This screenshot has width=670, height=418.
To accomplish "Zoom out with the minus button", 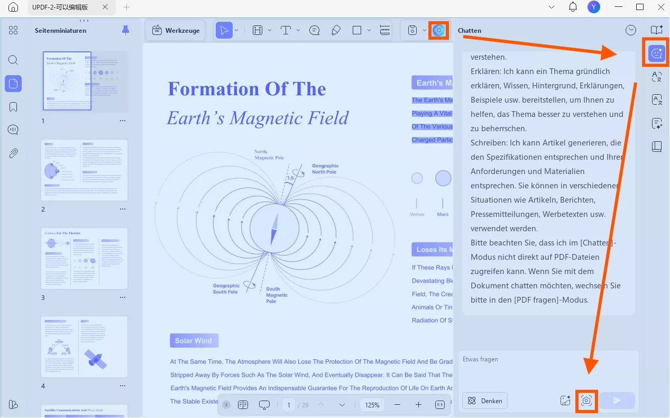I will click(x=398, y=405).
